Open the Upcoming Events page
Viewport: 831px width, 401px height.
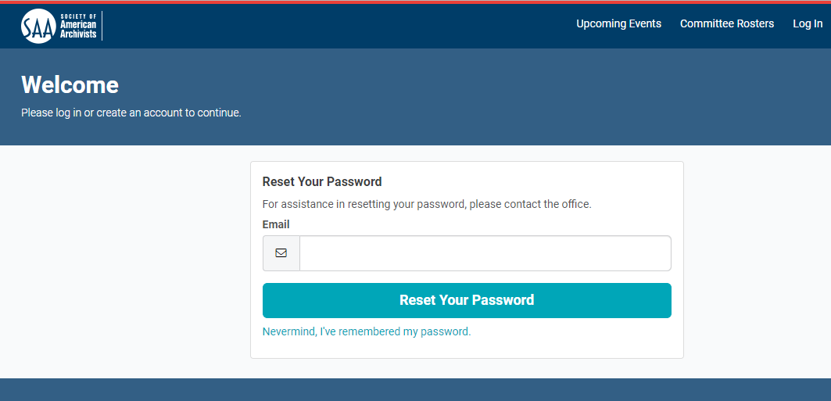coord(618,23)
